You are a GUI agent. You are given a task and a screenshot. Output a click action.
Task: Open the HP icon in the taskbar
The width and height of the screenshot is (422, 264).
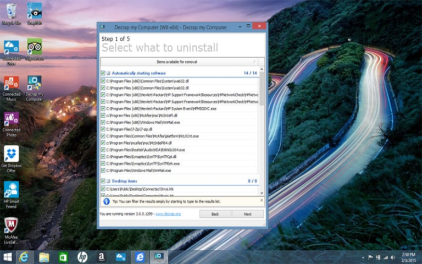(82, 257)
